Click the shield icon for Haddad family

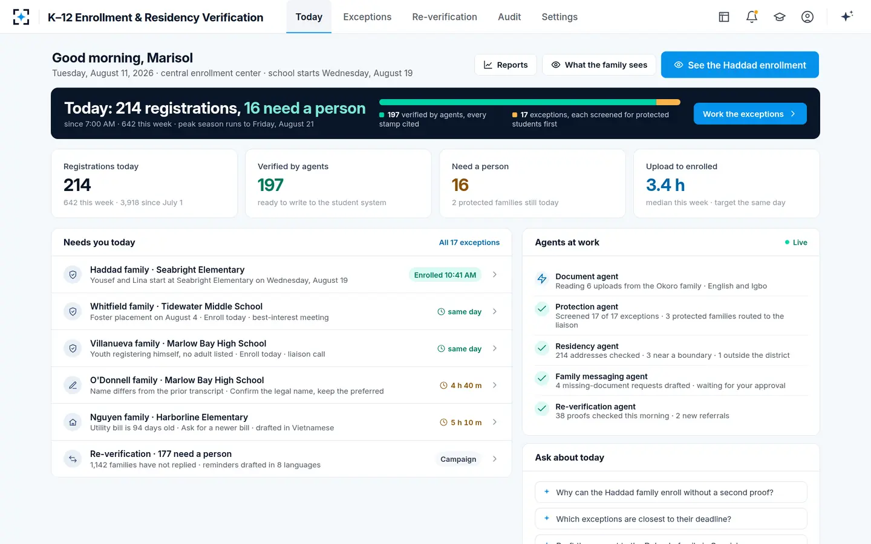[x=73, y=274]
